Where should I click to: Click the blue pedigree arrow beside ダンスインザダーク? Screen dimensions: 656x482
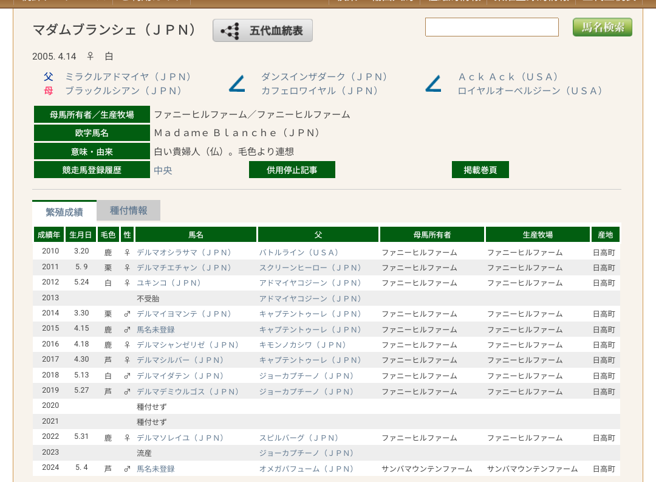tap(237, 84)
